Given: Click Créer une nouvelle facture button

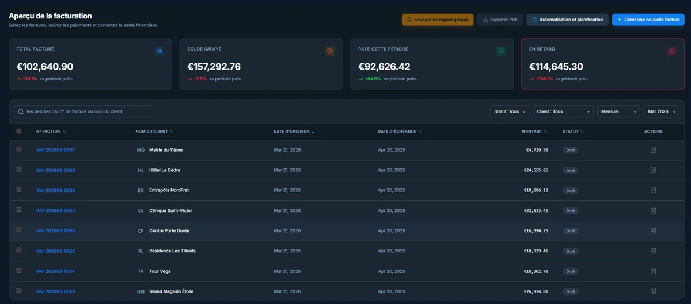Looking at the screenshot, I should click(x=648, y=20).
